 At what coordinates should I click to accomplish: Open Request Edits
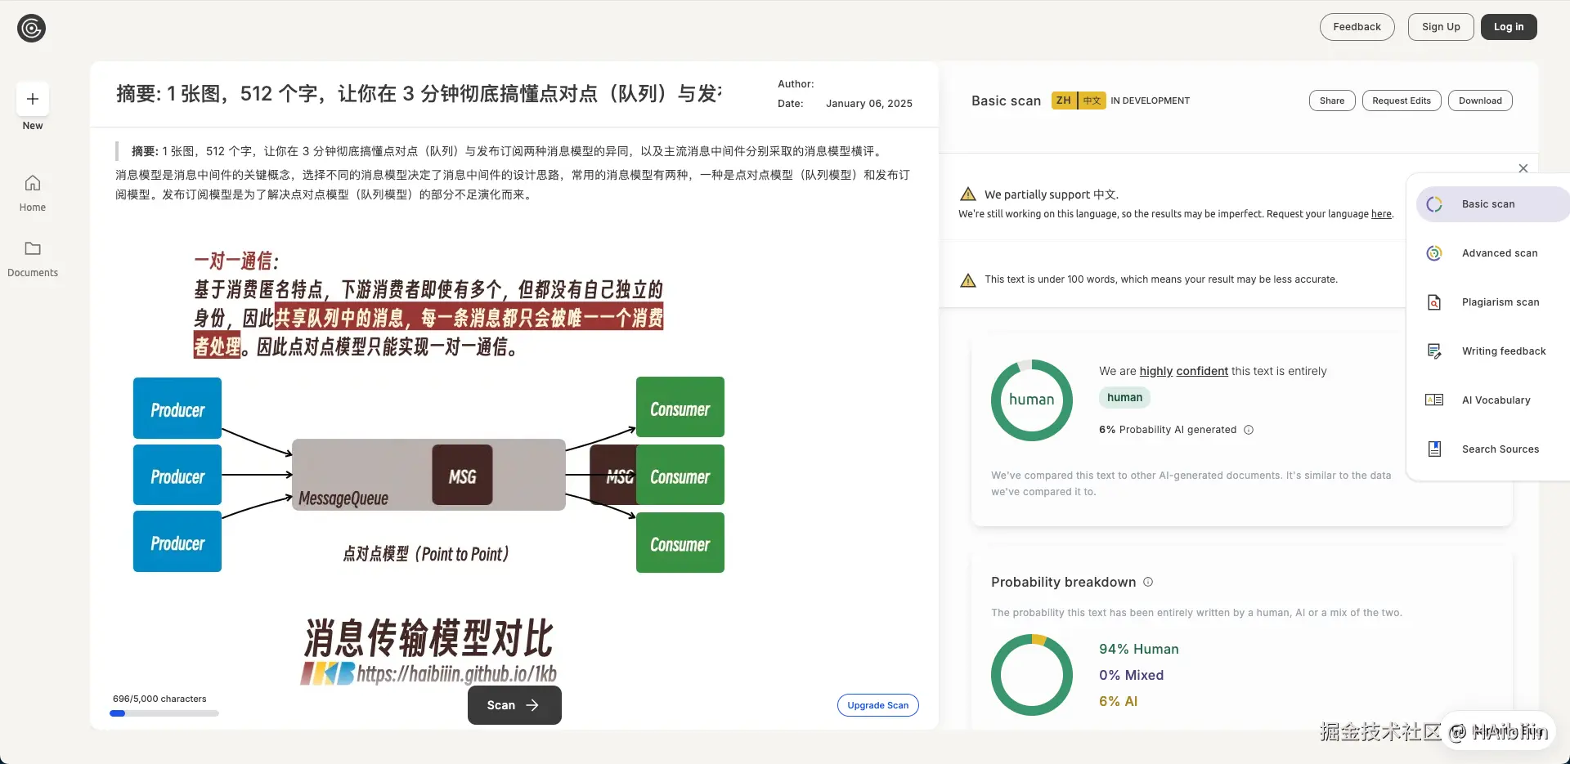click(x=1402, y=100)
